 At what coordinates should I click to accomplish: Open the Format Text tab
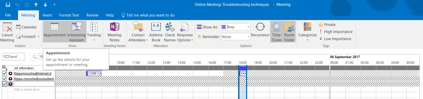69,15
